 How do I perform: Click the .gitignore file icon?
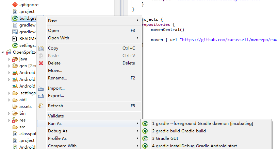click(x=15, y=5)
